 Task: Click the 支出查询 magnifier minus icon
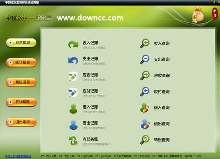coord(145,59)
